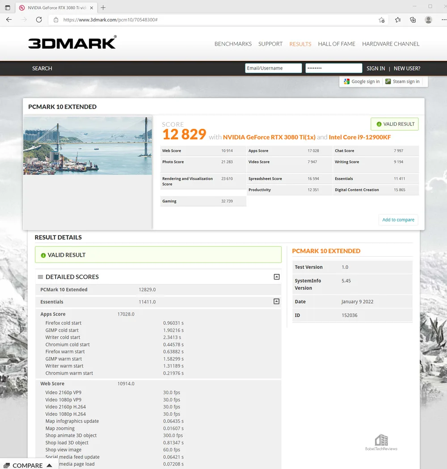447x469 pixels.
Task: Open NVIDIA GeForce RTX 3080 Ti link
Action: (x=269, y=137)
